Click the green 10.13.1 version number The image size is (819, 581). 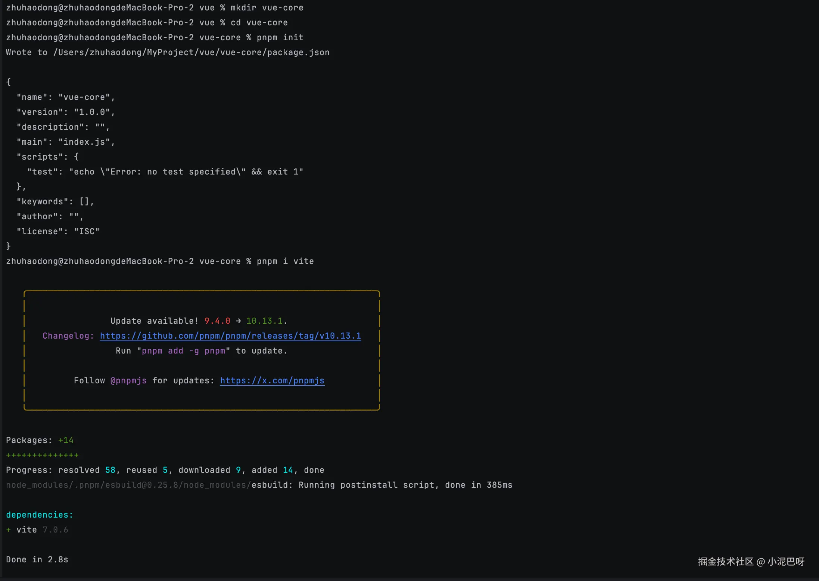click(x=264, y=321)
